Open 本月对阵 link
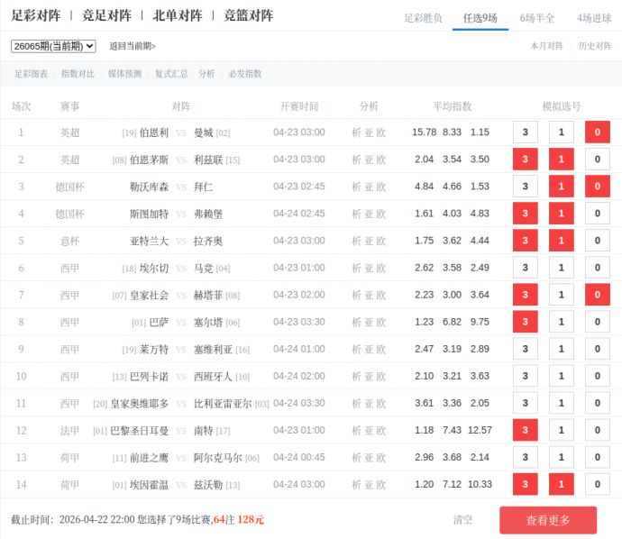622x539 pixels. [x=546, y=46]
